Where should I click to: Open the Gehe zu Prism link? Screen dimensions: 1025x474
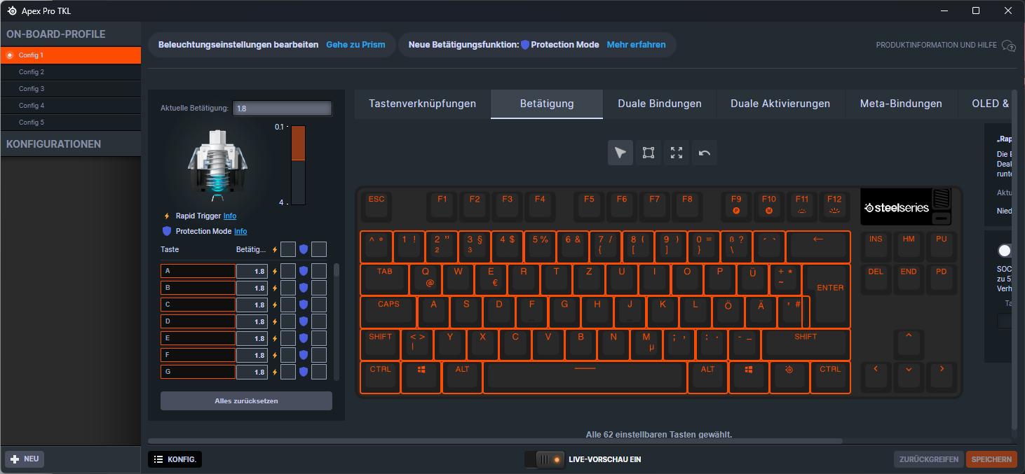355,45
